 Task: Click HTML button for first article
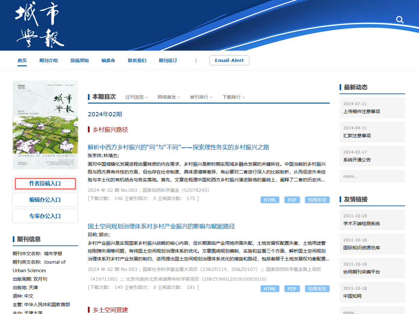(270, 200)
